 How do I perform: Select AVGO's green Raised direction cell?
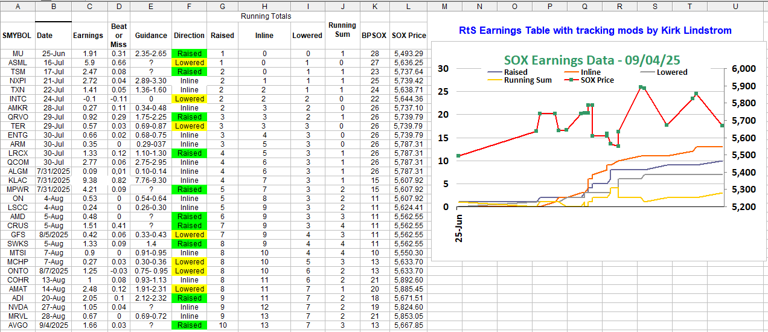[x=189, y=325]
